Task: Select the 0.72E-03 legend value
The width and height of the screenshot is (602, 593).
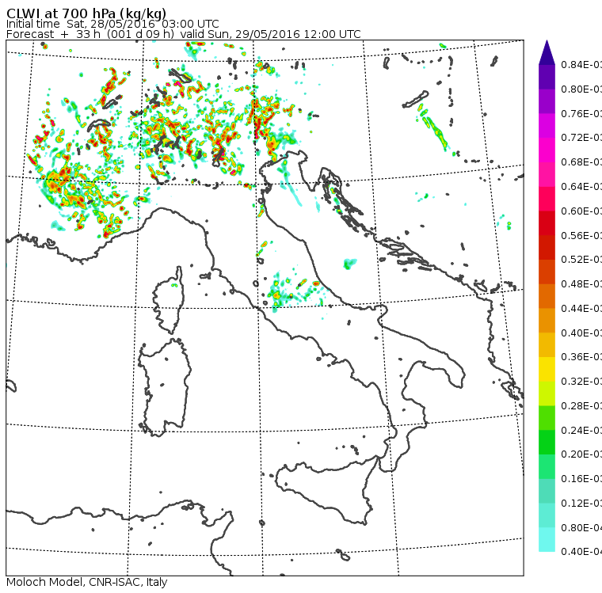Action: click(x=581, y=138)
